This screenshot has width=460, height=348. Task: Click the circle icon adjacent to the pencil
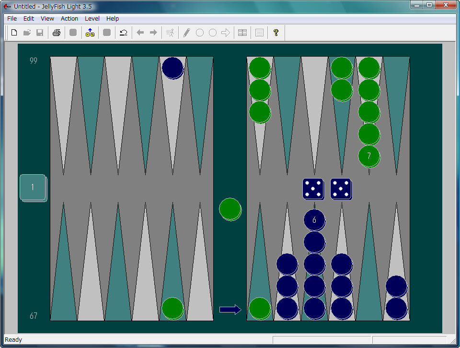pyautogui.click(x=199, y=33)
